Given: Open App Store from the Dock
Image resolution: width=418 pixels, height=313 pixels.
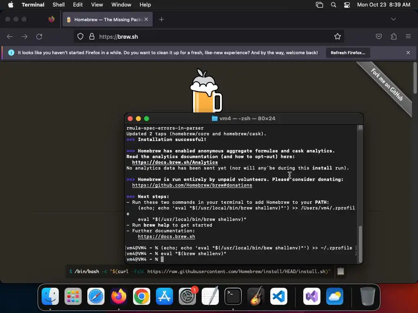Looking at the screenshot, I should point(165,296).
